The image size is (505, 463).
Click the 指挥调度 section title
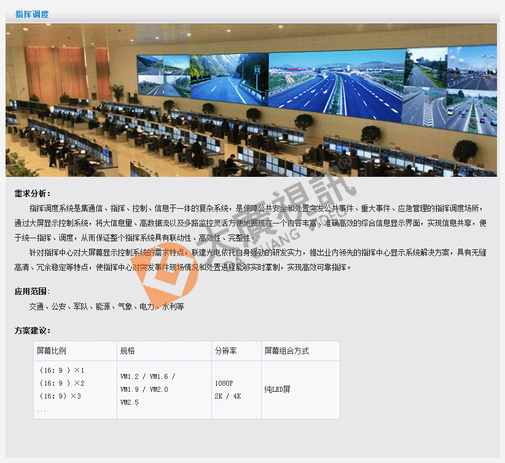click(32, 14)
